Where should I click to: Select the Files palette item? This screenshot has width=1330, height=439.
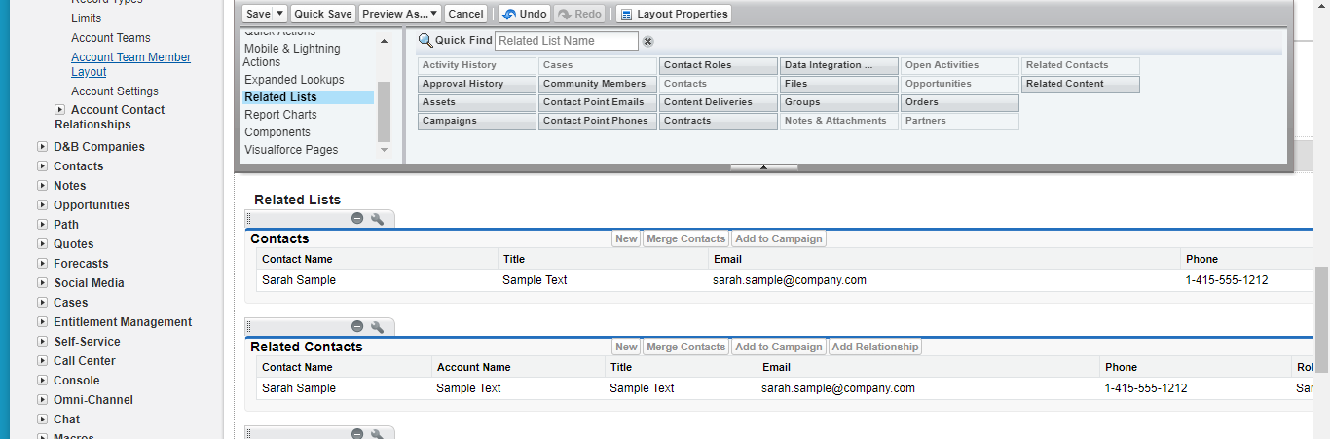(839, 84)
